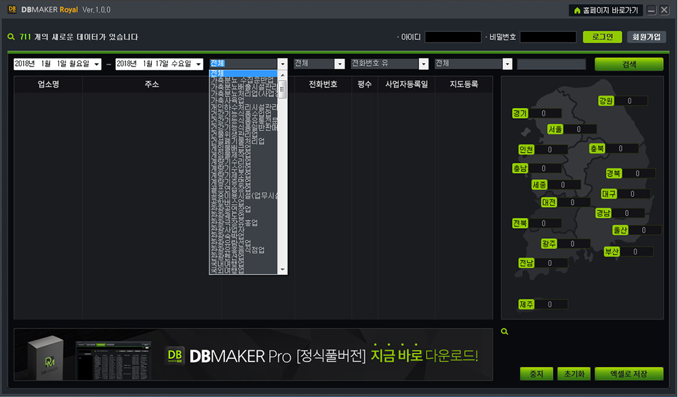Screen dimensions: 678x397
Task: Collapse the open business type combo box arrow
Action: tap(282, 64)
